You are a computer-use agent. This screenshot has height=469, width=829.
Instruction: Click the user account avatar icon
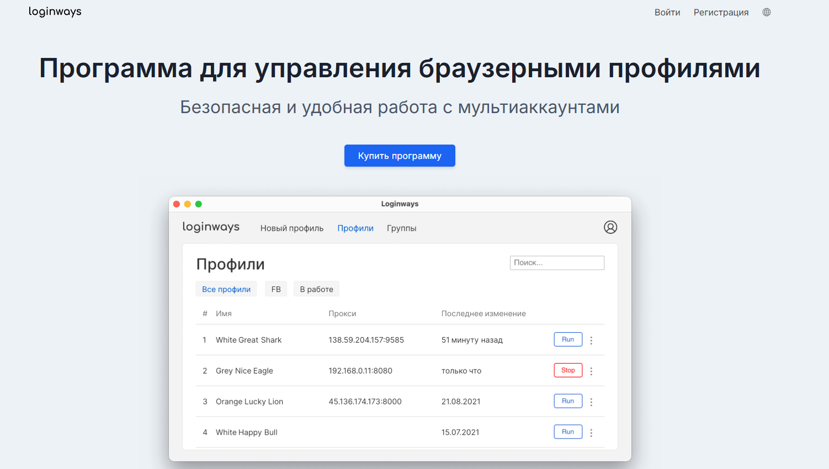tap(610, 227)
